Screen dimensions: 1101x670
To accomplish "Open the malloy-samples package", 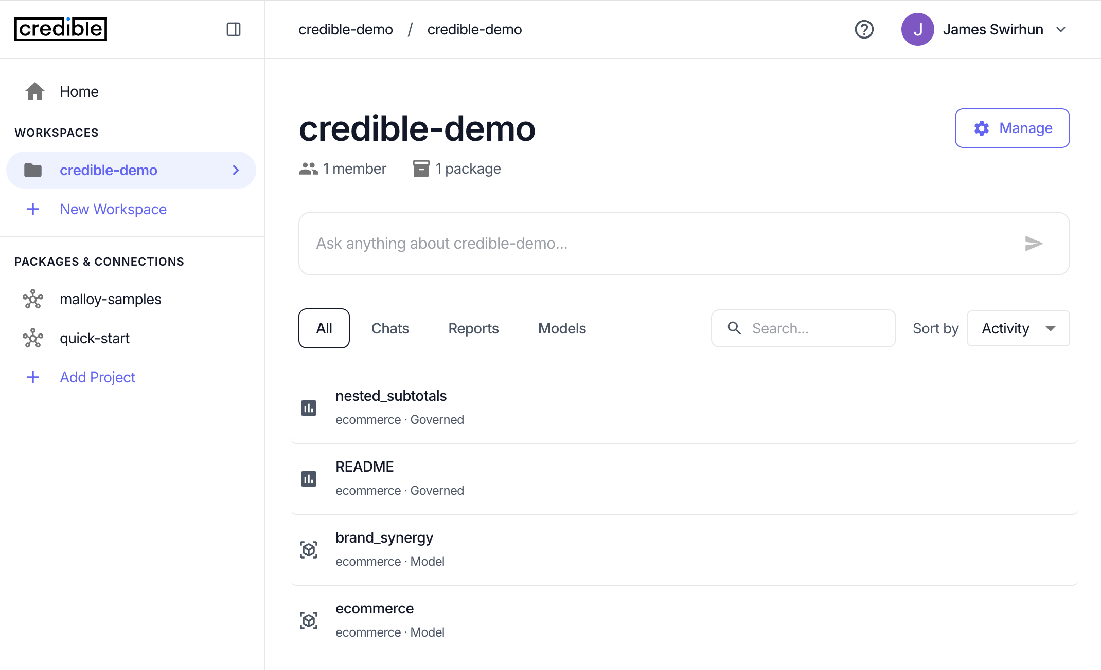I will click(110, 299).
